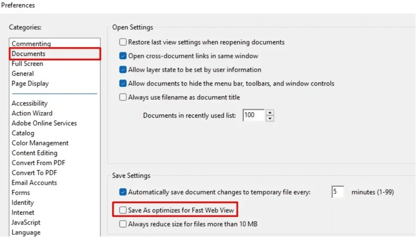Open the Full Screen category
This screenshot has height=237, width=416.
(27, 63)
